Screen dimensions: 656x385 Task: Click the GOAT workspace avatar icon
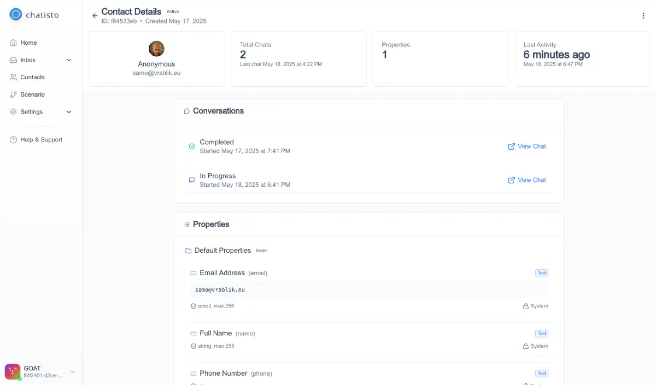click(13, 372)
